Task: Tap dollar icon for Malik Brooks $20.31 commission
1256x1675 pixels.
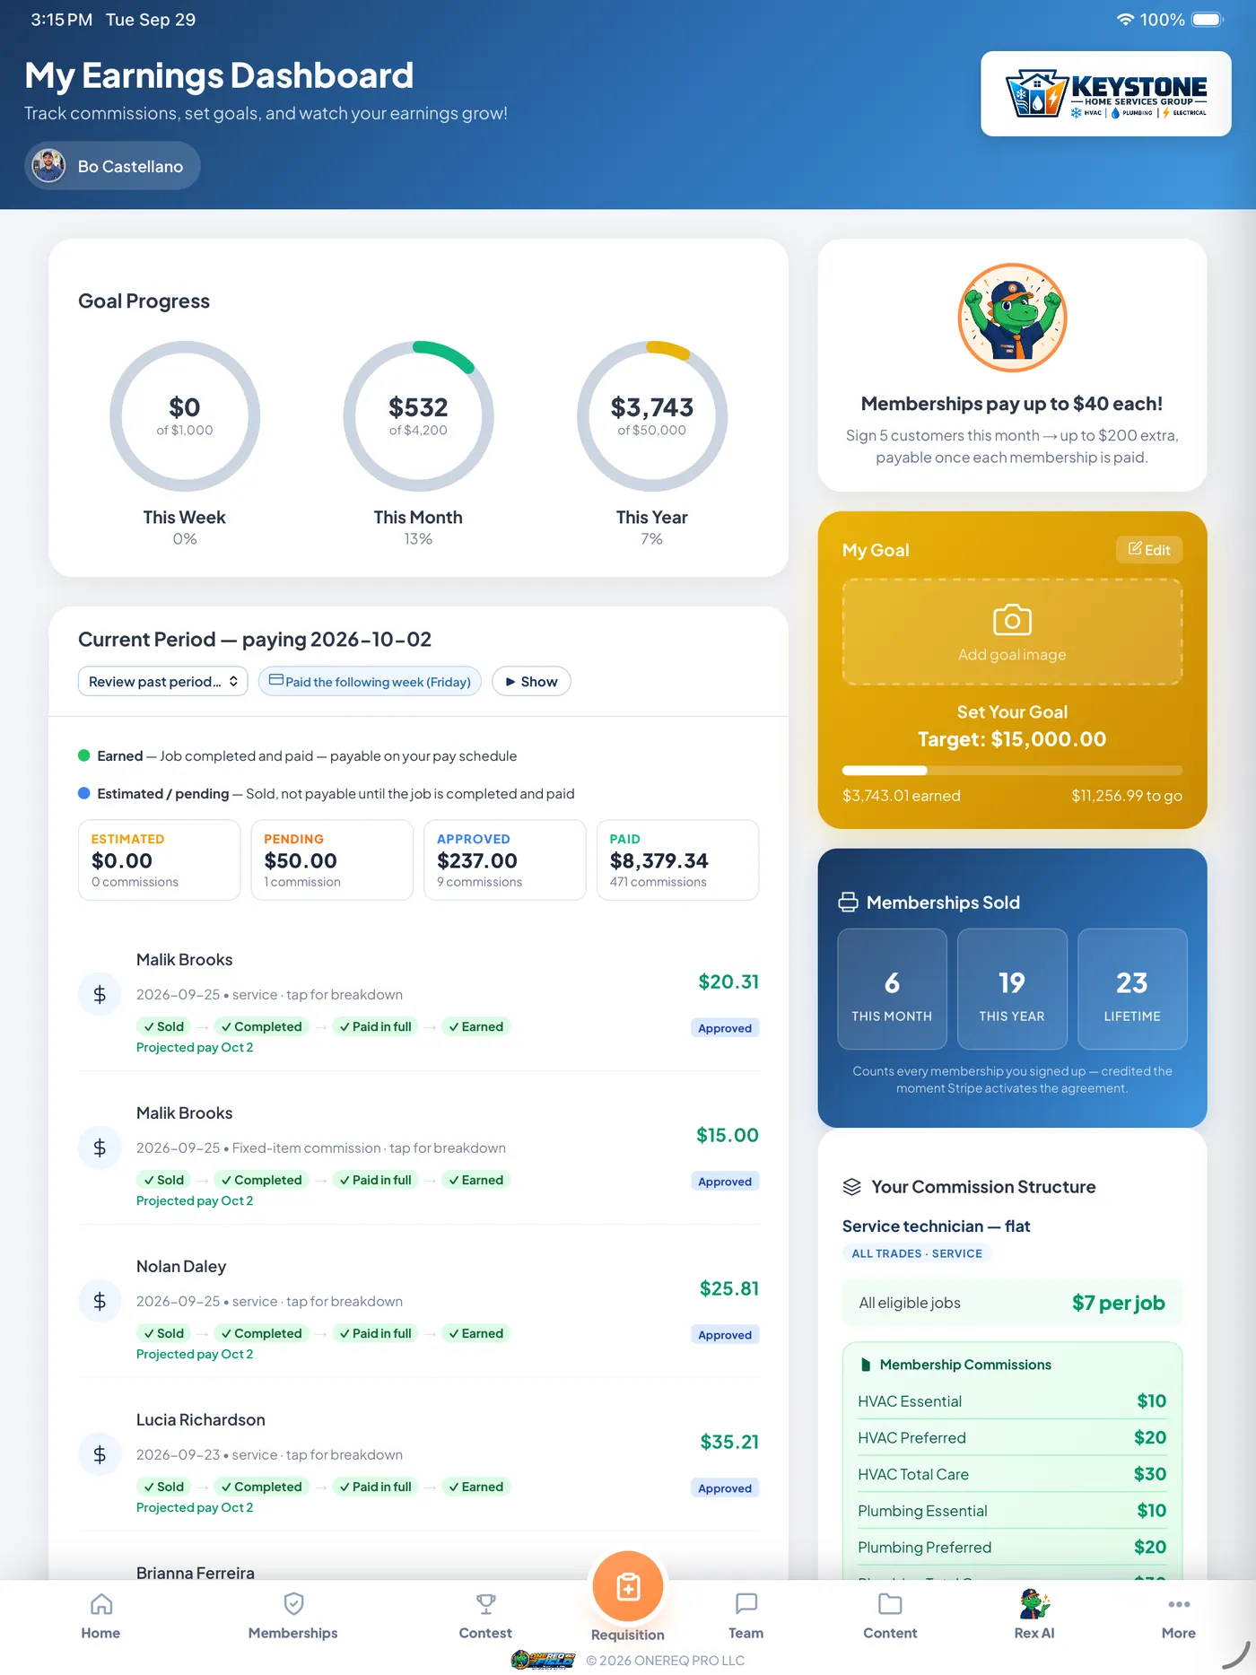Action: click(100, 994)
